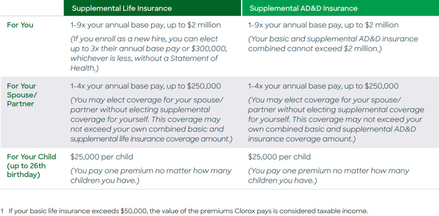Click the 1–9x base pay text under Life Insurance
Screen dimensions: 439x216
145,25
